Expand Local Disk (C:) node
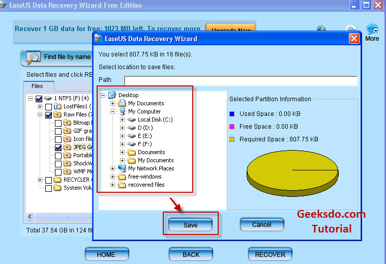Viewport: 386px width, 264px height. (122, 120)
